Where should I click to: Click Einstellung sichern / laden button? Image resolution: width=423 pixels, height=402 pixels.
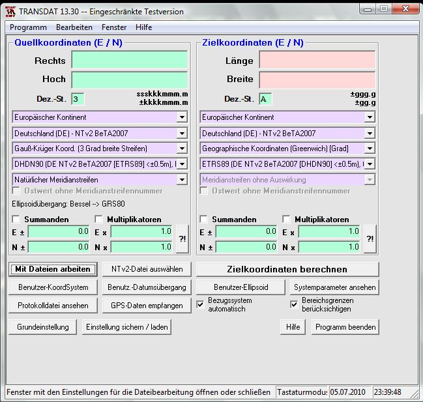pyautogui.click(x=127, y=327)
